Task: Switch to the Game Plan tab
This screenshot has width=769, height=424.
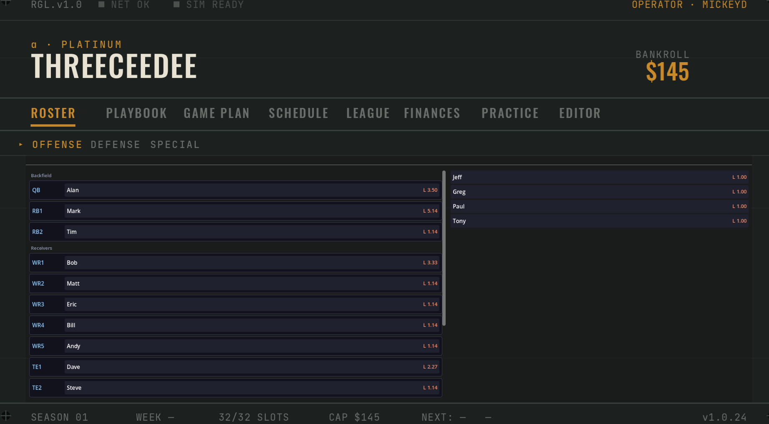Action: tap(217, 113)
